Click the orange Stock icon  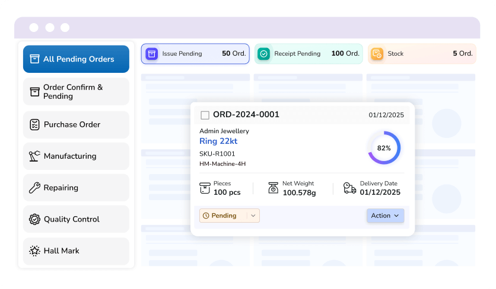pyautogui.click(x=377, y=54)
